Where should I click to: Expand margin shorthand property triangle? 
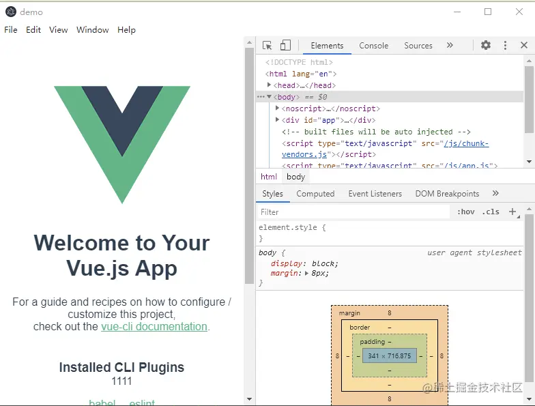(x=306, y=273)
